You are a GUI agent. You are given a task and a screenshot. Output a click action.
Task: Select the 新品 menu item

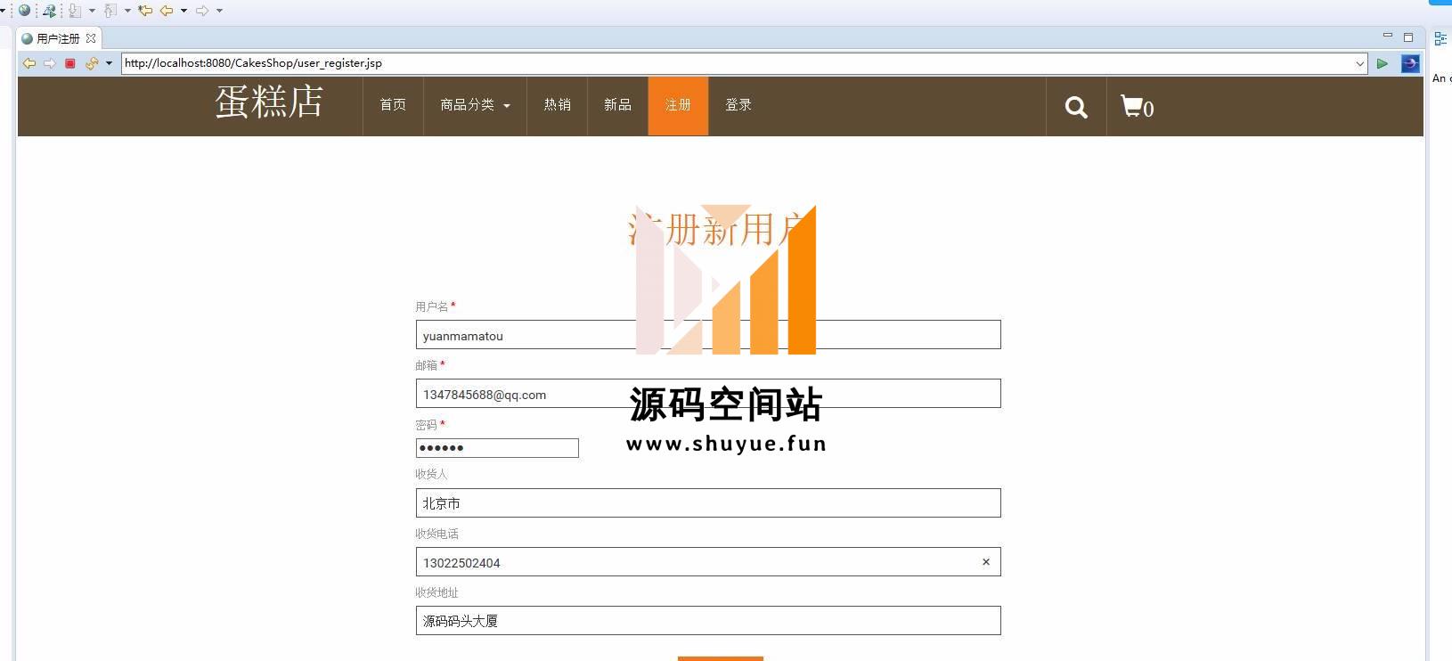pos(617,105)
